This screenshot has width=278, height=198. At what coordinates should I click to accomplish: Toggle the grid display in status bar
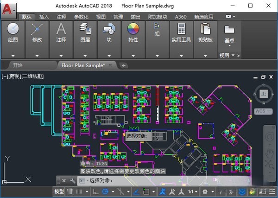pos(70,192)
